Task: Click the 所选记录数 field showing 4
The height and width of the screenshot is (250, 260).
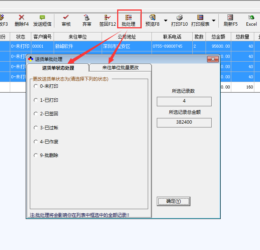Action: point(184,101)
